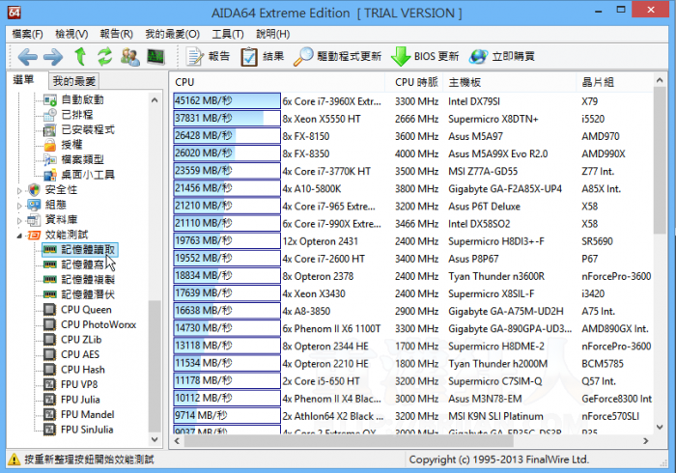Open the 檢視(V) menu
Viewport: 676px width, 473px height.
point(71,34)
